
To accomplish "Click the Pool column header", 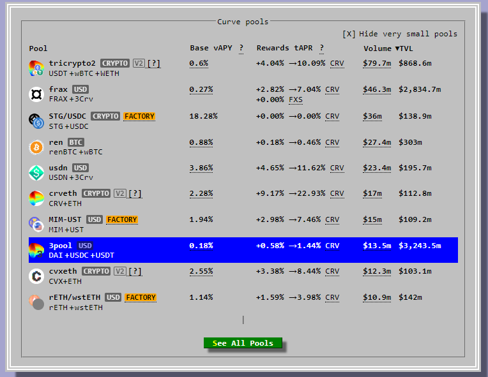I will pos(38,48).
